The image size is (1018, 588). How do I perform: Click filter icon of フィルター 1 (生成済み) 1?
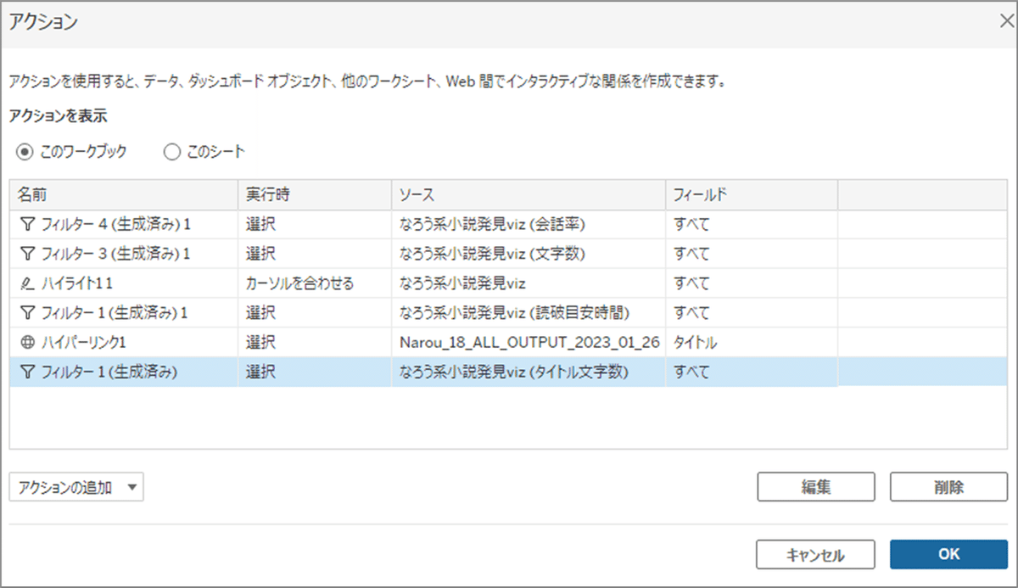coord(27,313)
